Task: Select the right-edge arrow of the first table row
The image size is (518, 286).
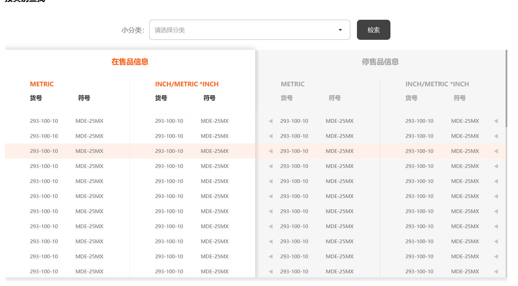Action: pos(496,121)
